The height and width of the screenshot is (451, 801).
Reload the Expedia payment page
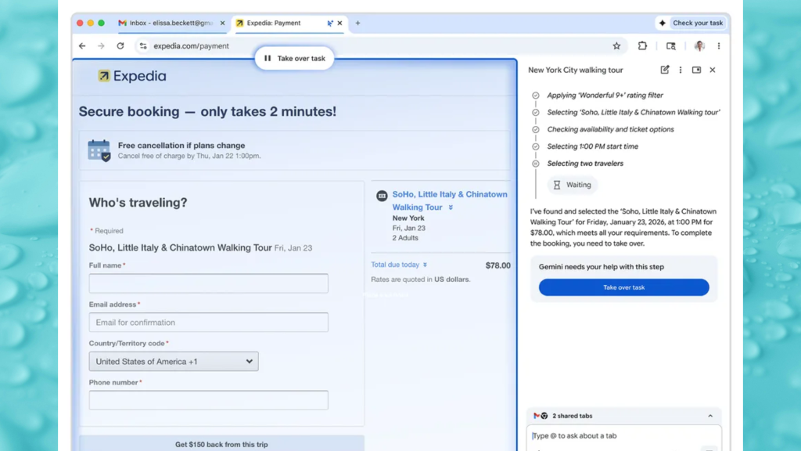coord(120,46)
